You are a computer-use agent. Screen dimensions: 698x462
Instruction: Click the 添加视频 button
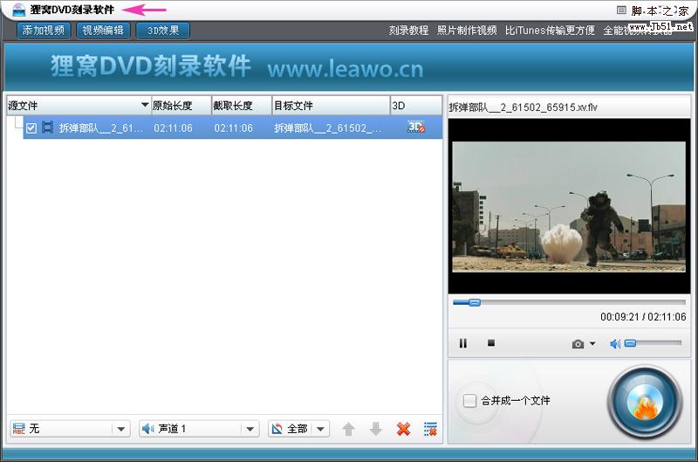point(44,31)
